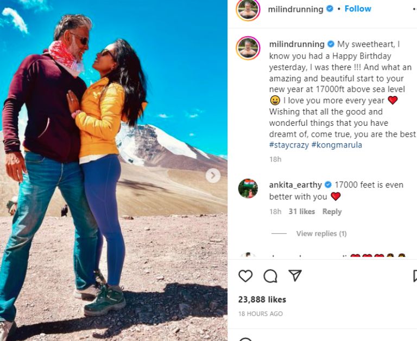This screenshot has height=341, width=417.
Task: Open the #kongmarula hashtag
Action: click(x=337, y=145)
